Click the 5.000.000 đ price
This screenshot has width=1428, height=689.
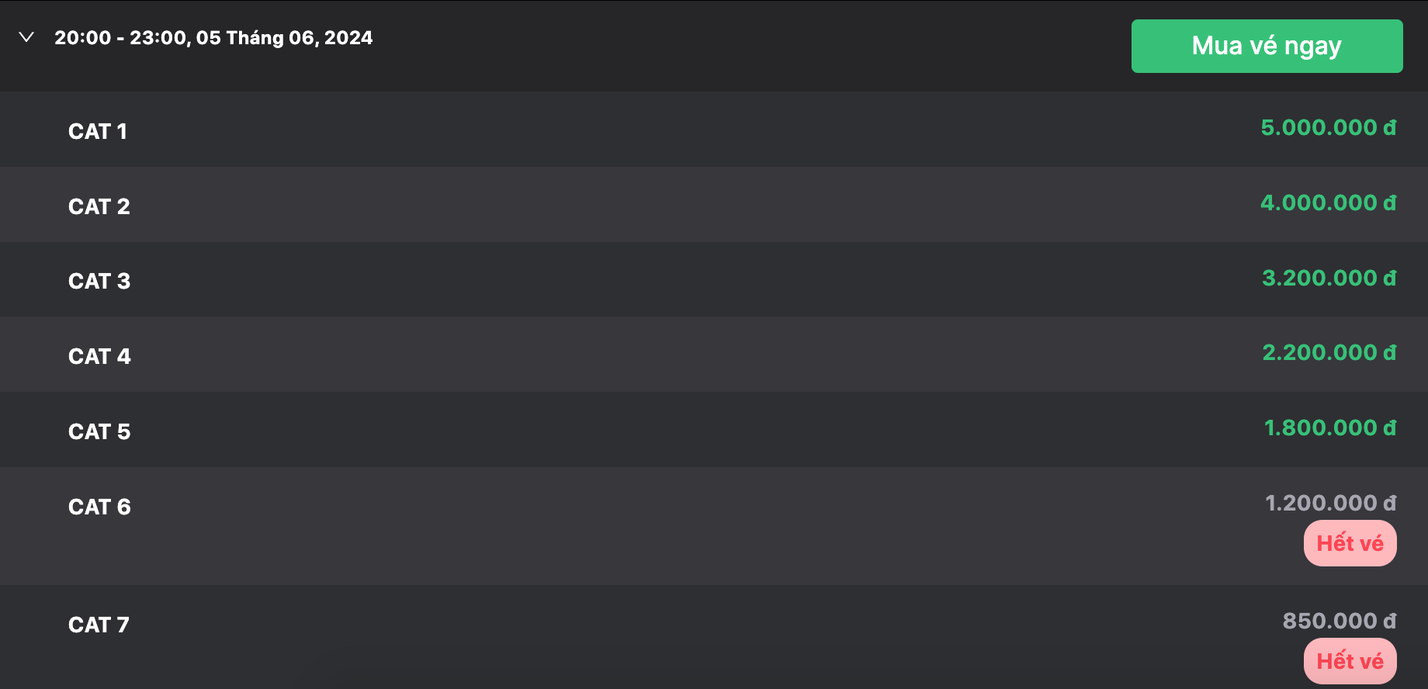click(x=1328, y=127)
